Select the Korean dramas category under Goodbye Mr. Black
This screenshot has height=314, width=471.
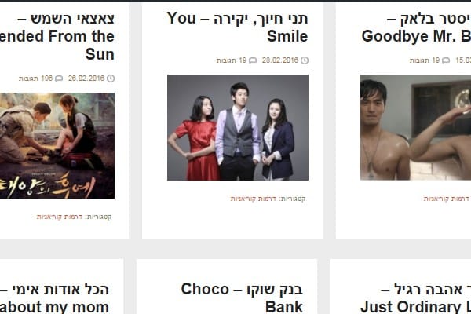(x=447, y=199)
